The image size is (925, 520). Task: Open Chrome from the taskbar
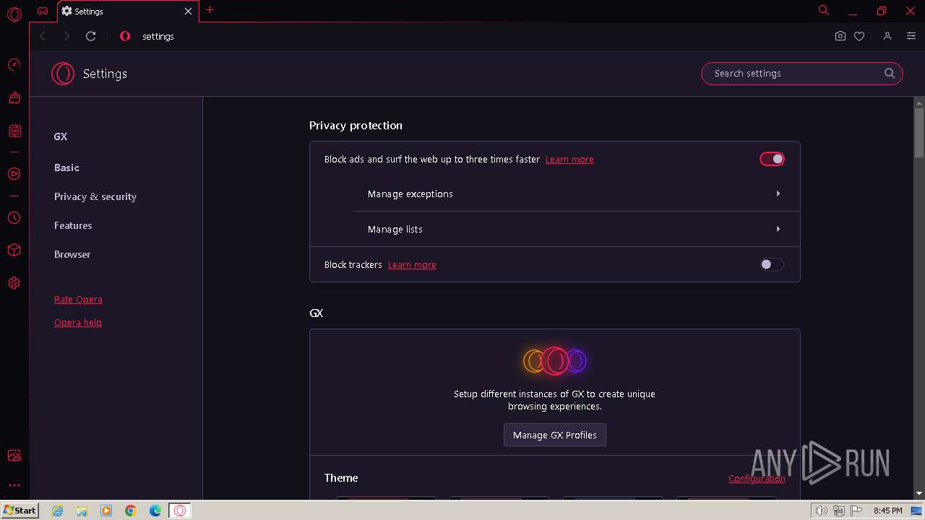coord(131,511)
